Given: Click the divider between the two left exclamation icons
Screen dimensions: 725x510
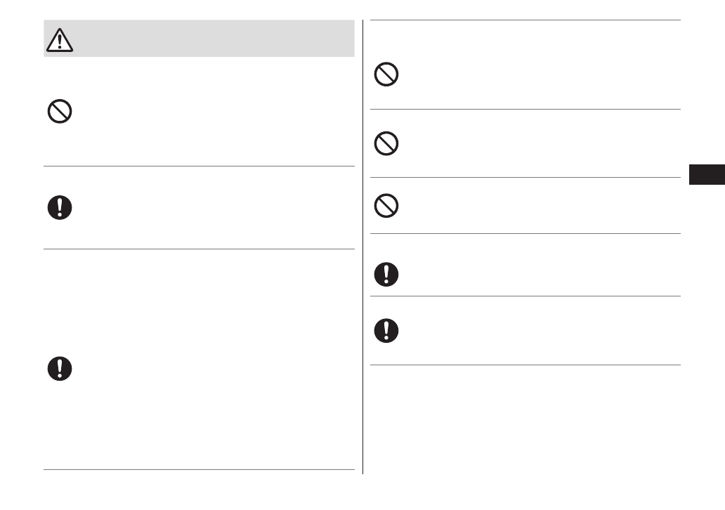Looking at the screenshot, I should tap(199, 249).
